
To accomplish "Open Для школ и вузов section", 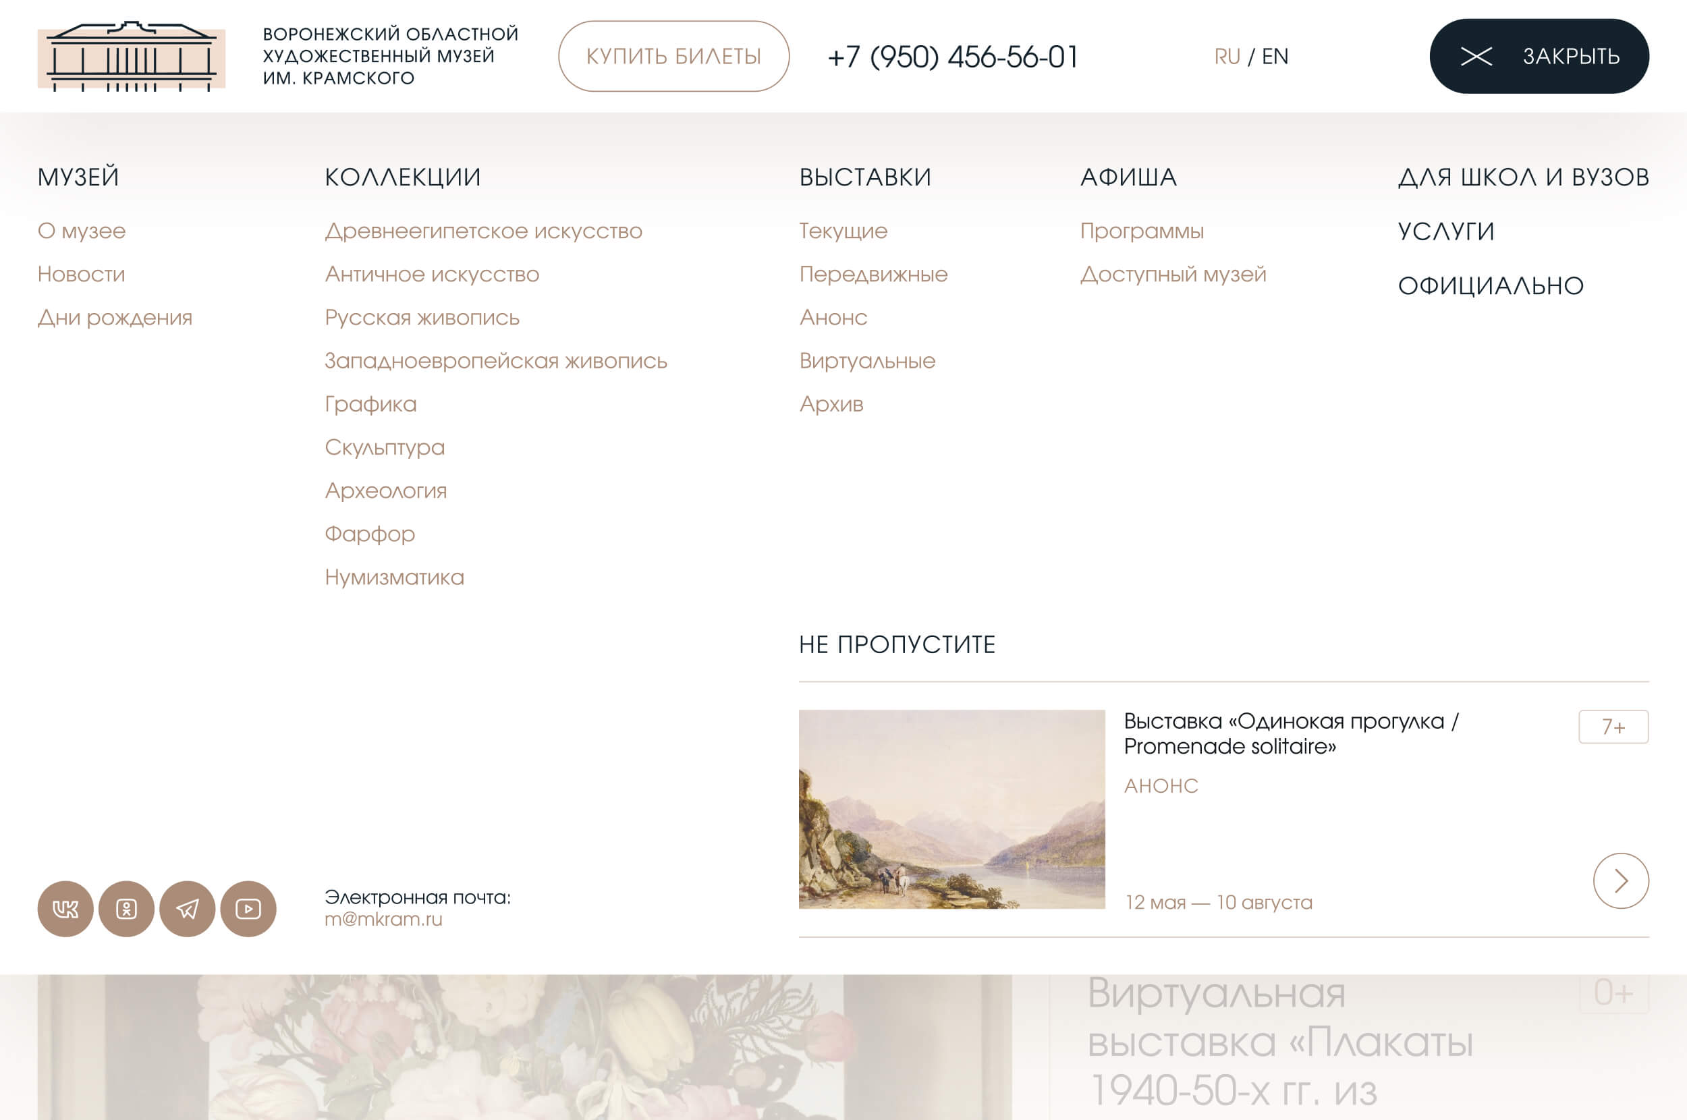I will (1523, 177).
